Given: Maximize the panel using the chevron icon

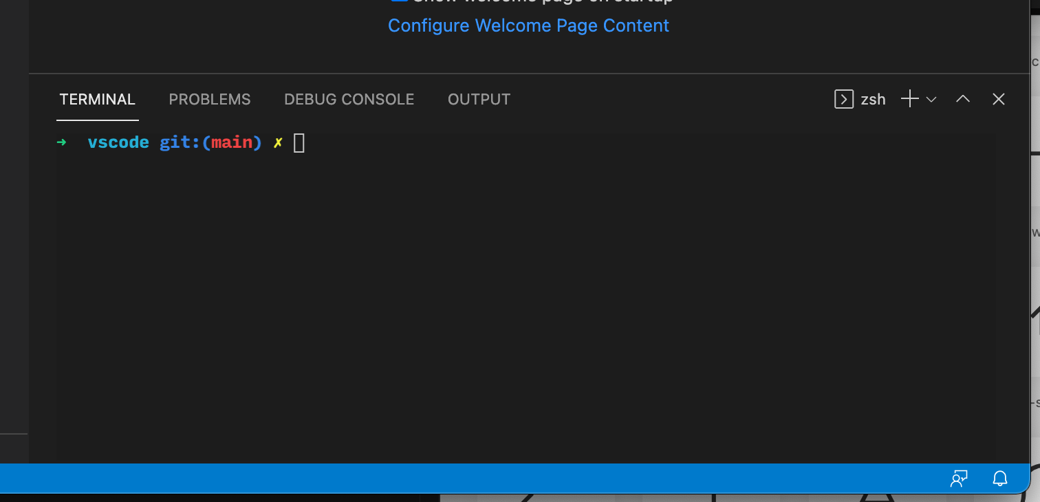Looking at the screenshot, I should pos(962,98).
